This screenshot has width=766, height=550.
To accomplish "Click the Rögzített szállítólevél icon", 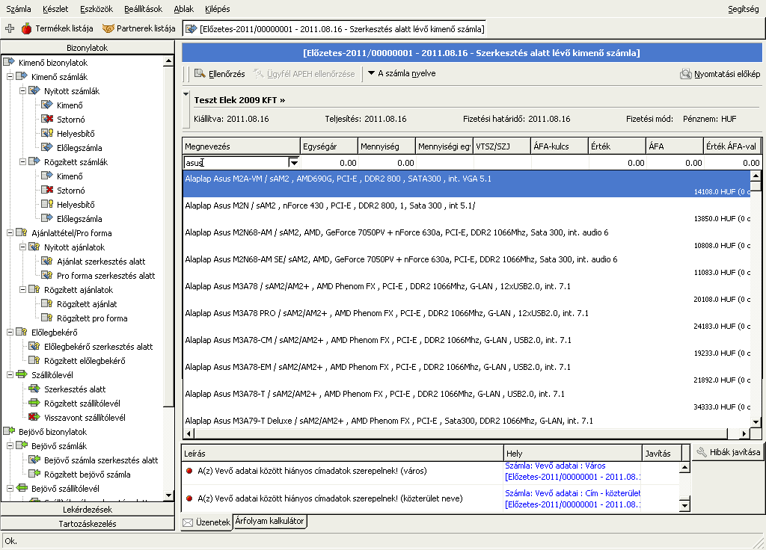I will click(x=34, y=403).
